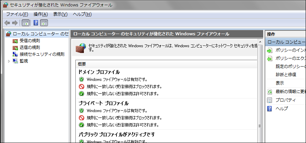Click the root node firewall globe icon
Screen dimensions: 306x143
tap(8, 34)
